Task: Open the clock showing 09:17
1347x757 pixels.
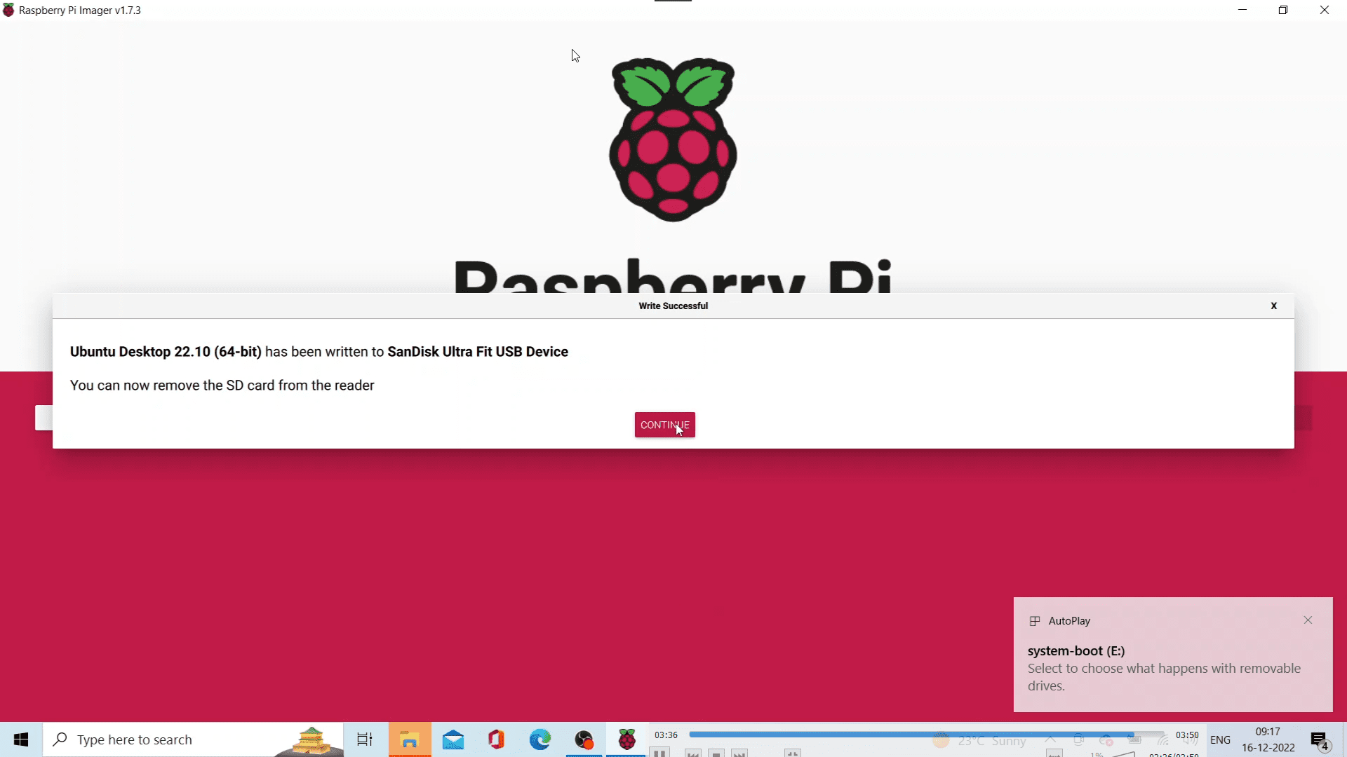Action: point(1268,739)
